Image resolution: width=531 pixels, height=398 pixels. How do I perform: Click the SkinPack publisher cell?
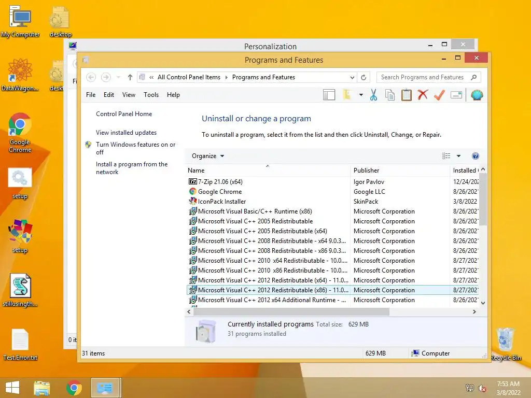pos(366,202)
